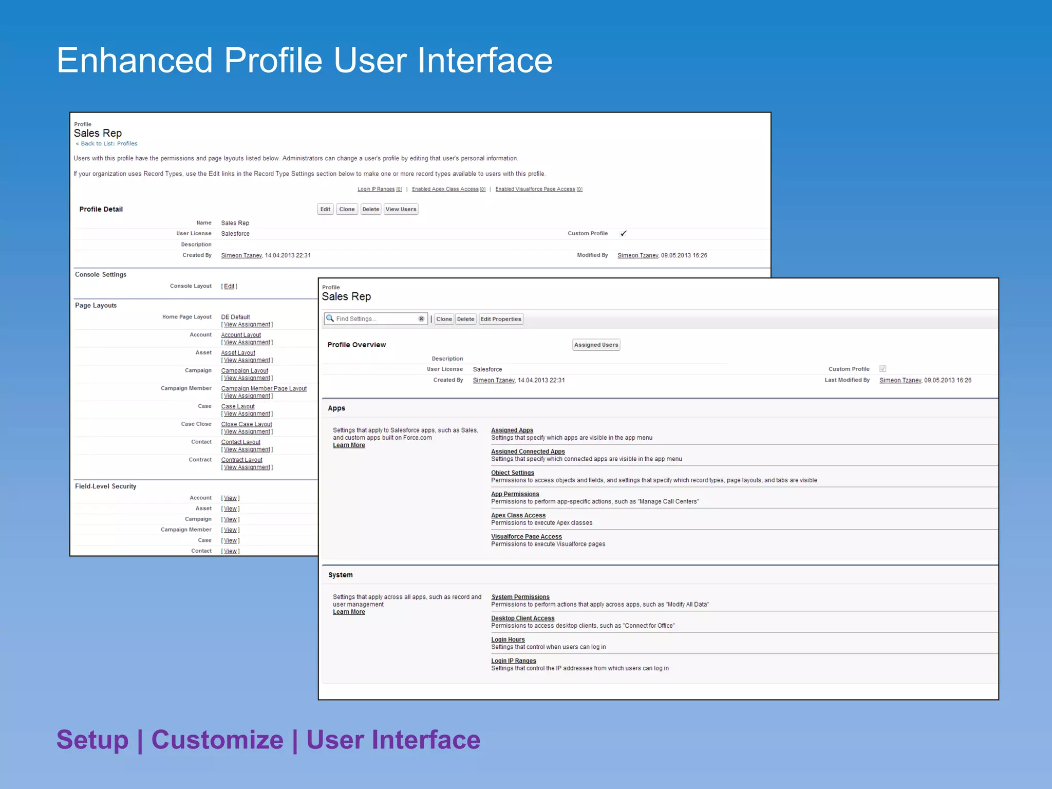The image size is (1052, 789).
Task: Open Object Settings
Action: (x=513, y=473)
